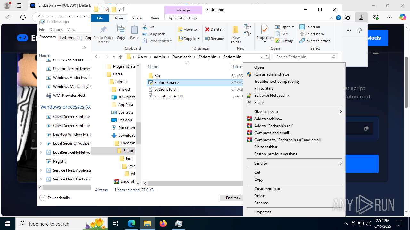
Task: Click the Properties ribbon icon
Action: 265,30
